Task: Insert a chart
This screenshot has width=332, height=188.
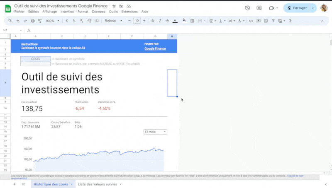Action: [x=266, y=21]
